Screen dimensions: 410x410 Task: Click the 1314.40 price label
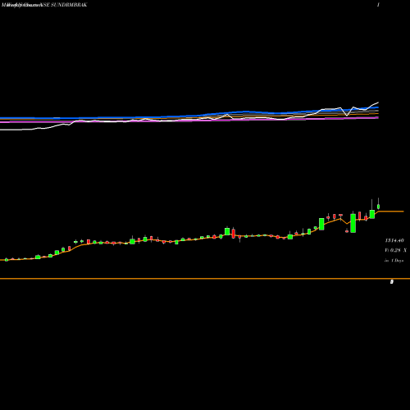(x=394, y=240)
